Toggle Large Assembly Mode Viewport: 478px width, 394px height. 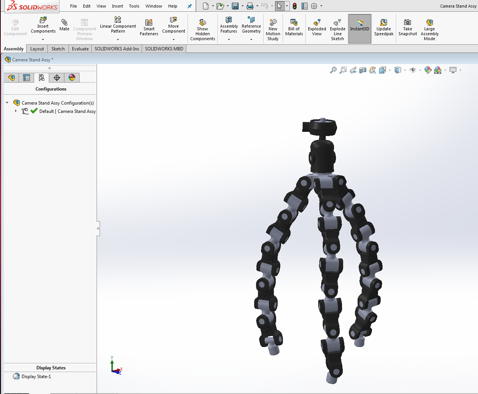point(430,30)
